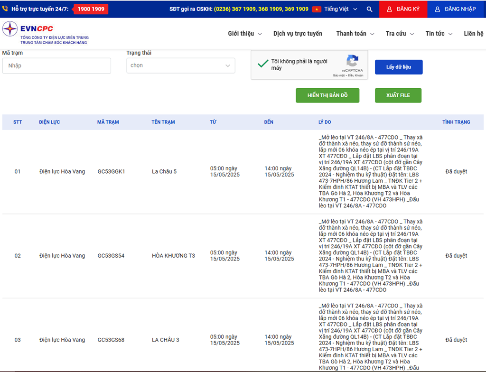The image size is (486, 372).
Task: Open the Liên hệ menu item
Action: tap(473, 34)
